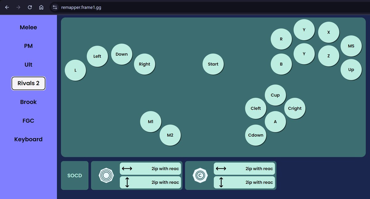Open the FGC profile
The height and width of the screenshot is (199, 370).
28,121
